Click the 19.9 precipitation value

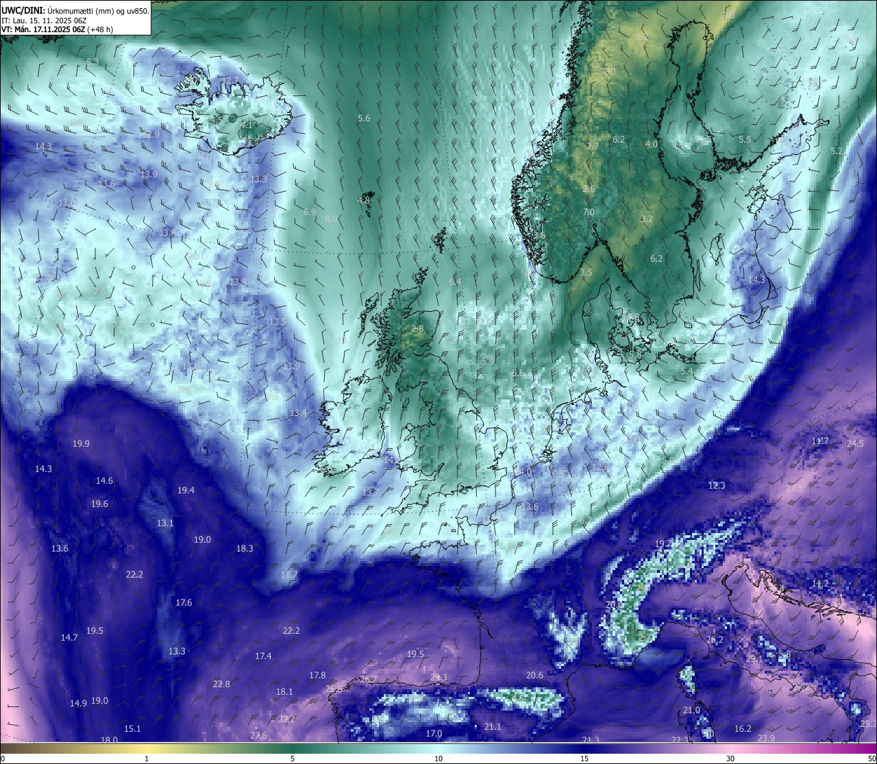[x=81, y=444]
